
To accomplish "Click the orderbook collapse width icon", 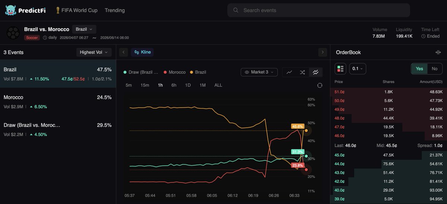I will click(438, 52).
